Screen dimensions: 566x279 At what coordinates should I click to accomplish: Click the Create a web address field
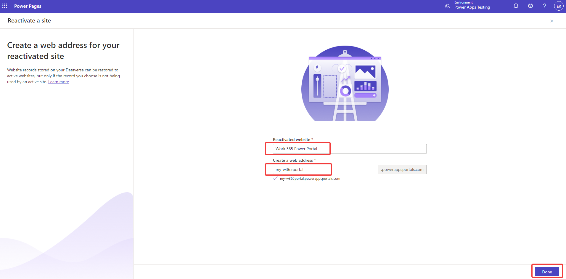click(325, 169)
